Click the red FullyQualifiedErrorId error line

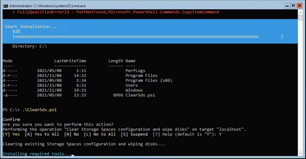coord(116,12)
